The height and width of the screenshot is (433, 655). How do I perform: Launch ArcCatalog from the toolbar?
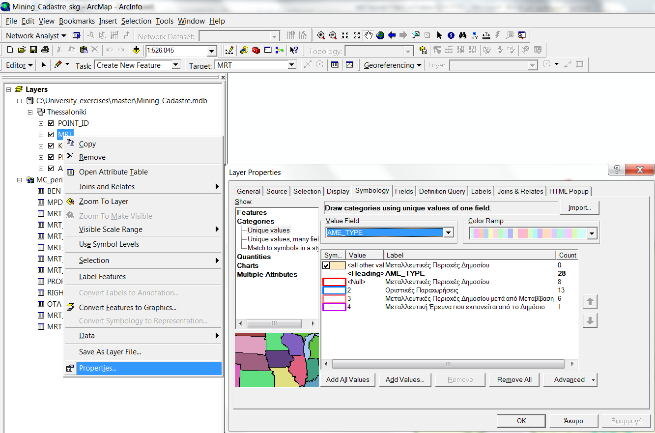pos(244,50)
